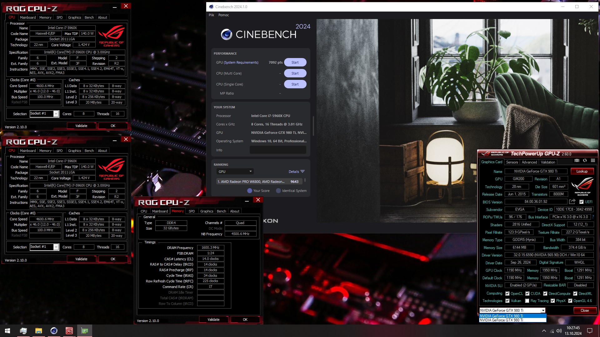Screen dimensions: 600x337
Task: Open the network icon in the system tray
Action: point(552,331)
